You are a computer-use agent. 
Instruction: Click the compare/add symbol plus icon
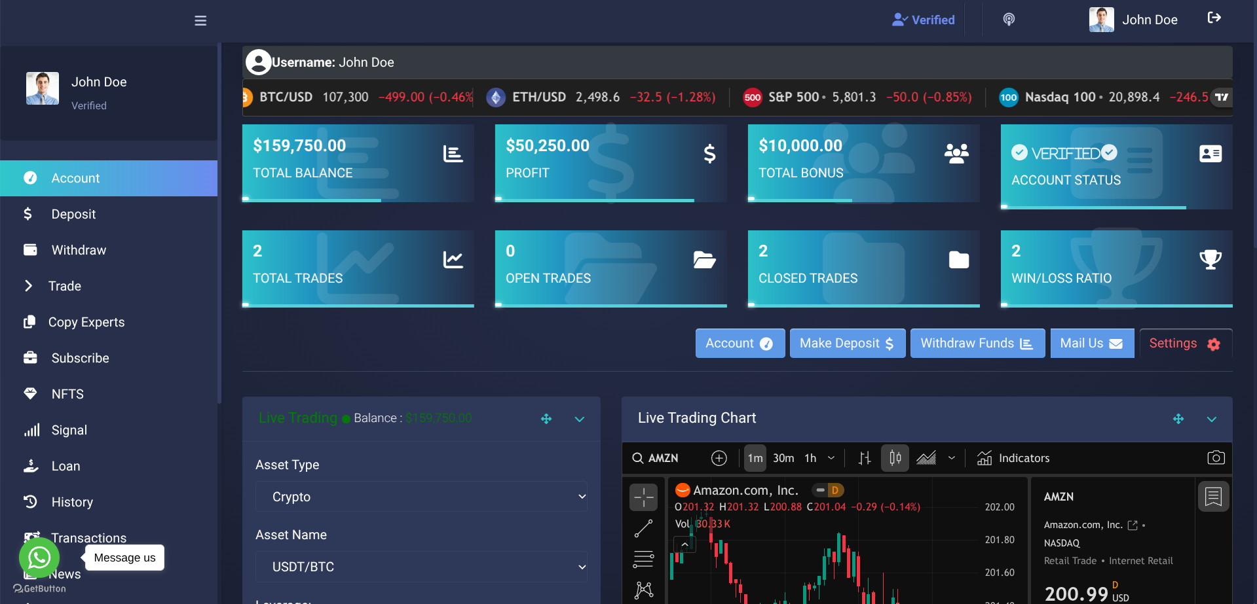click(719, 458)
